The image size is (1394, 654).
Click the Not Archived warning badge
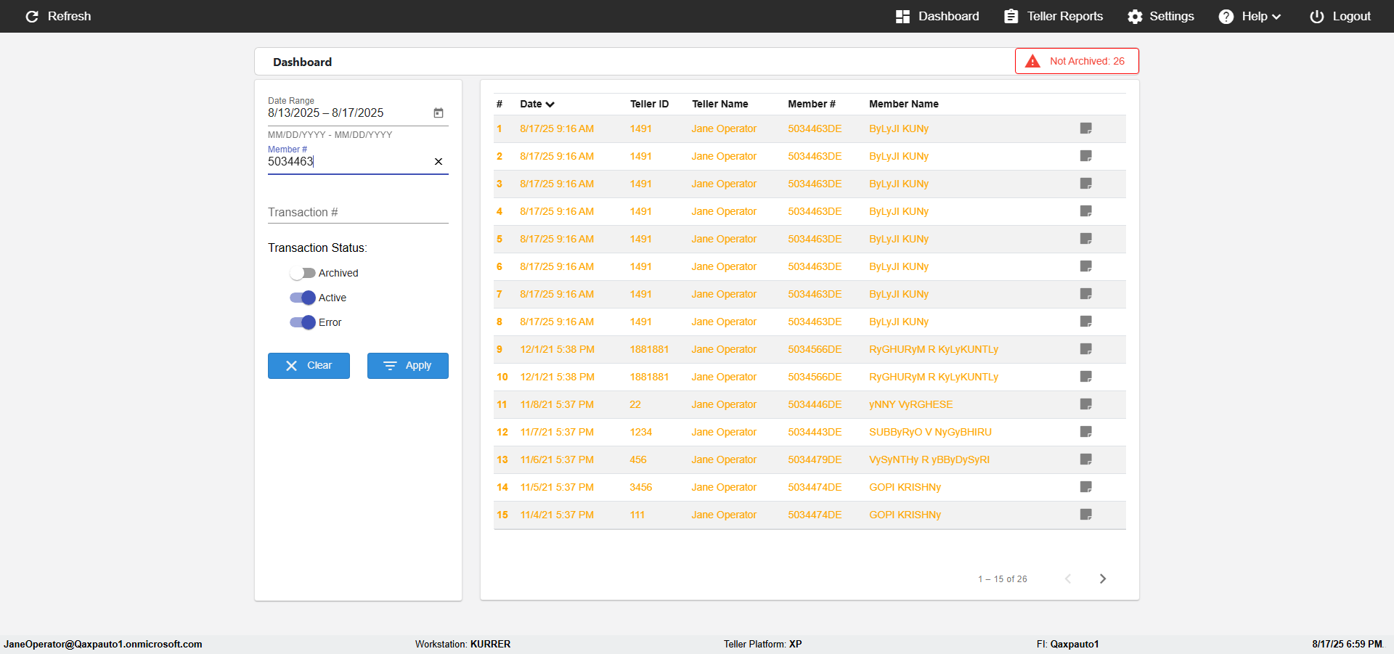pyautogui.click(x=1077, y=61)
